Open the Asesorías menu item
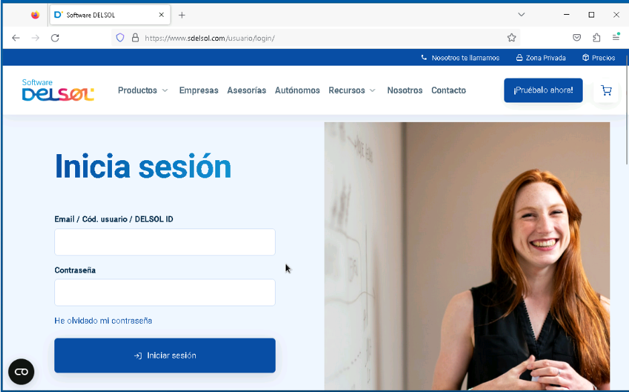This screenshot has width=629, height=392. click(246, 90)
